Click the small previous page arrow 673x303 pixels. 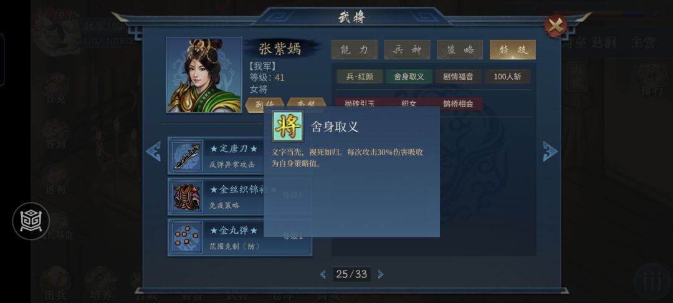[323, 274]
